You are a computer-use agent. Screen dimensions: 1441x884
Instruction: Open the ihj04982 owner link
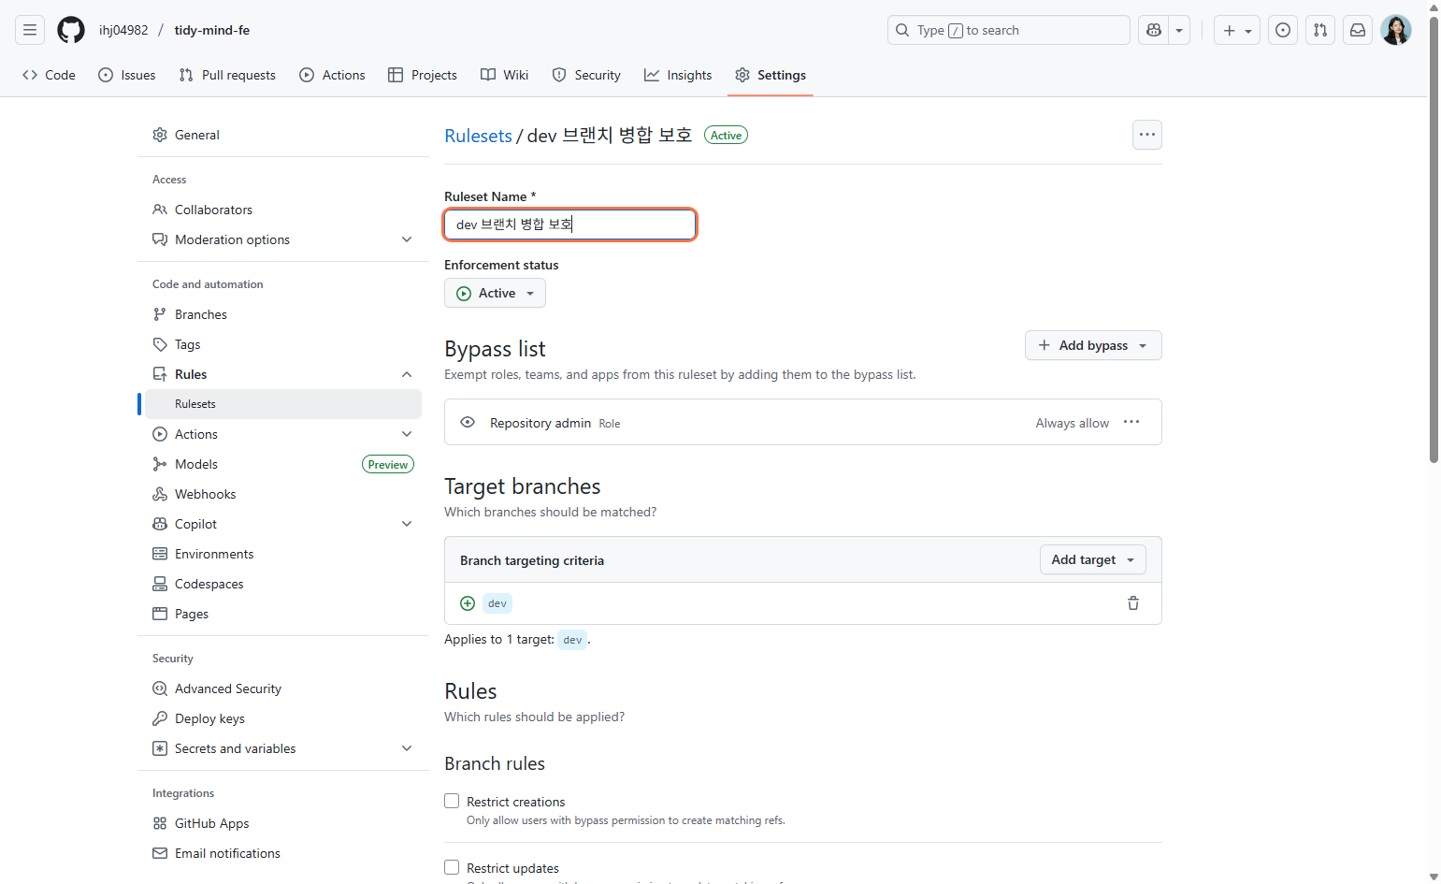click(123, 30)
